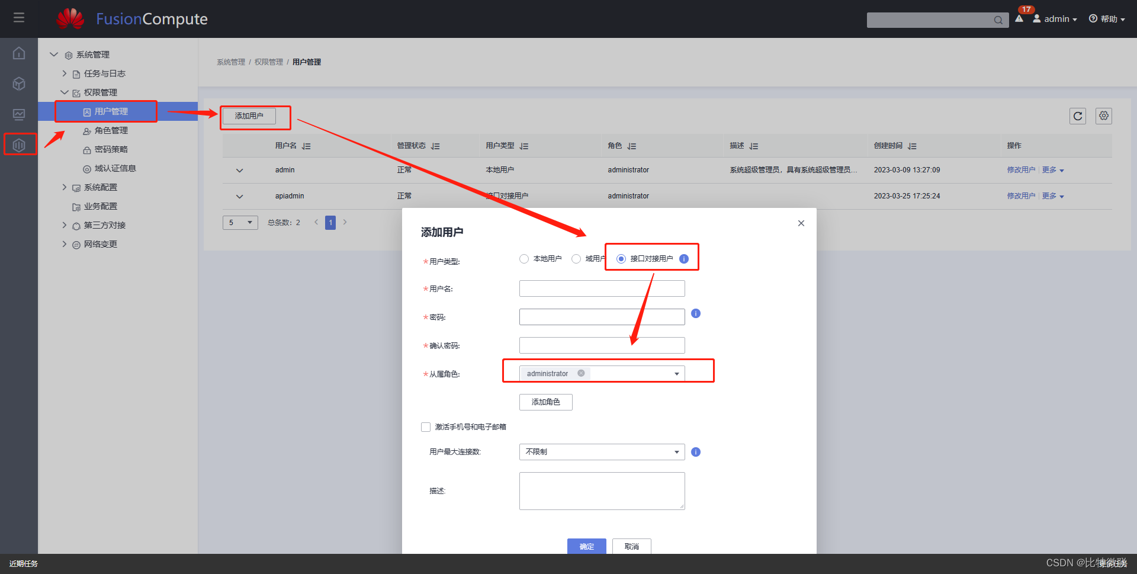Remove administrator role via its small x swatch
Image resolution: width=1137 pixels, height=574 pixels.
click(x=580, y=373)
